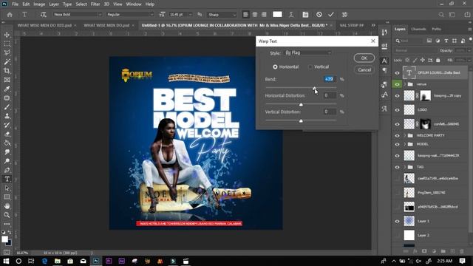Select the Vertical warp orientation

click(310, 66)
